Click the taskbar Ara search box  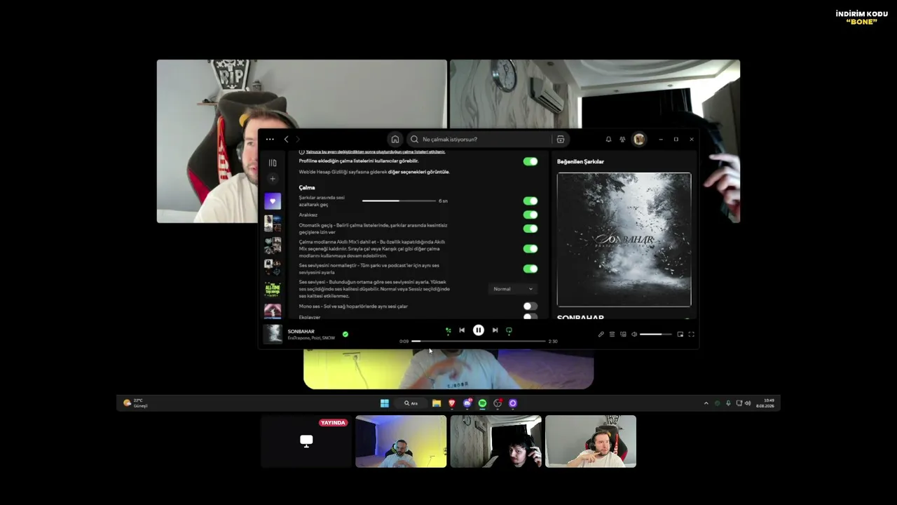click(x=411, y=403)
